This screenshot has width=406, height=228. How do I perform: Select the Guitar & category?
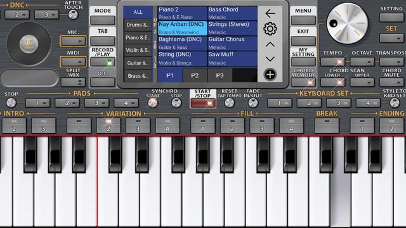(x=138, y=63)
